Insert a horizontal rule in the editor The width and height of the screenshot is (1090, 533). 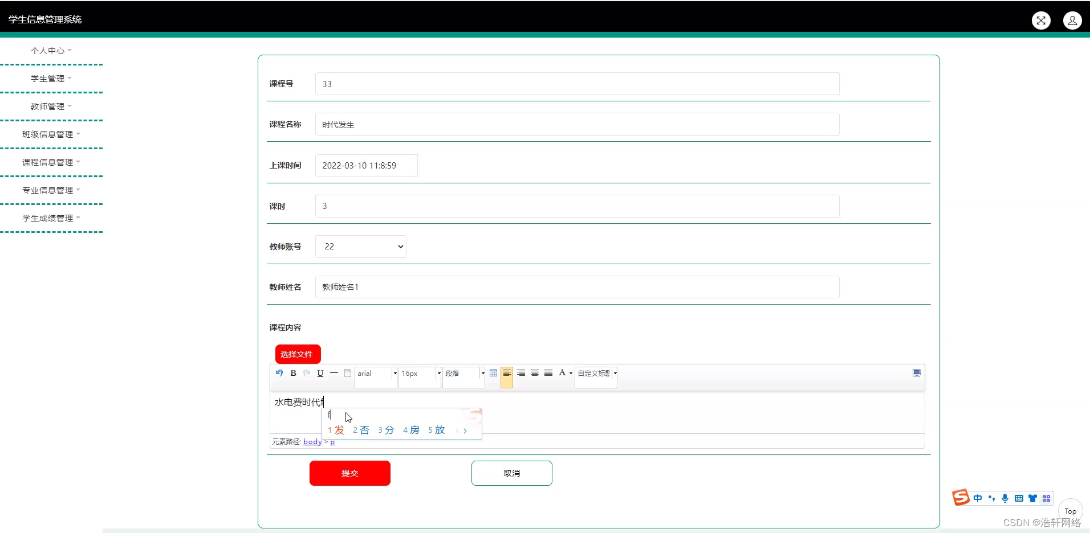coord(333,373)
